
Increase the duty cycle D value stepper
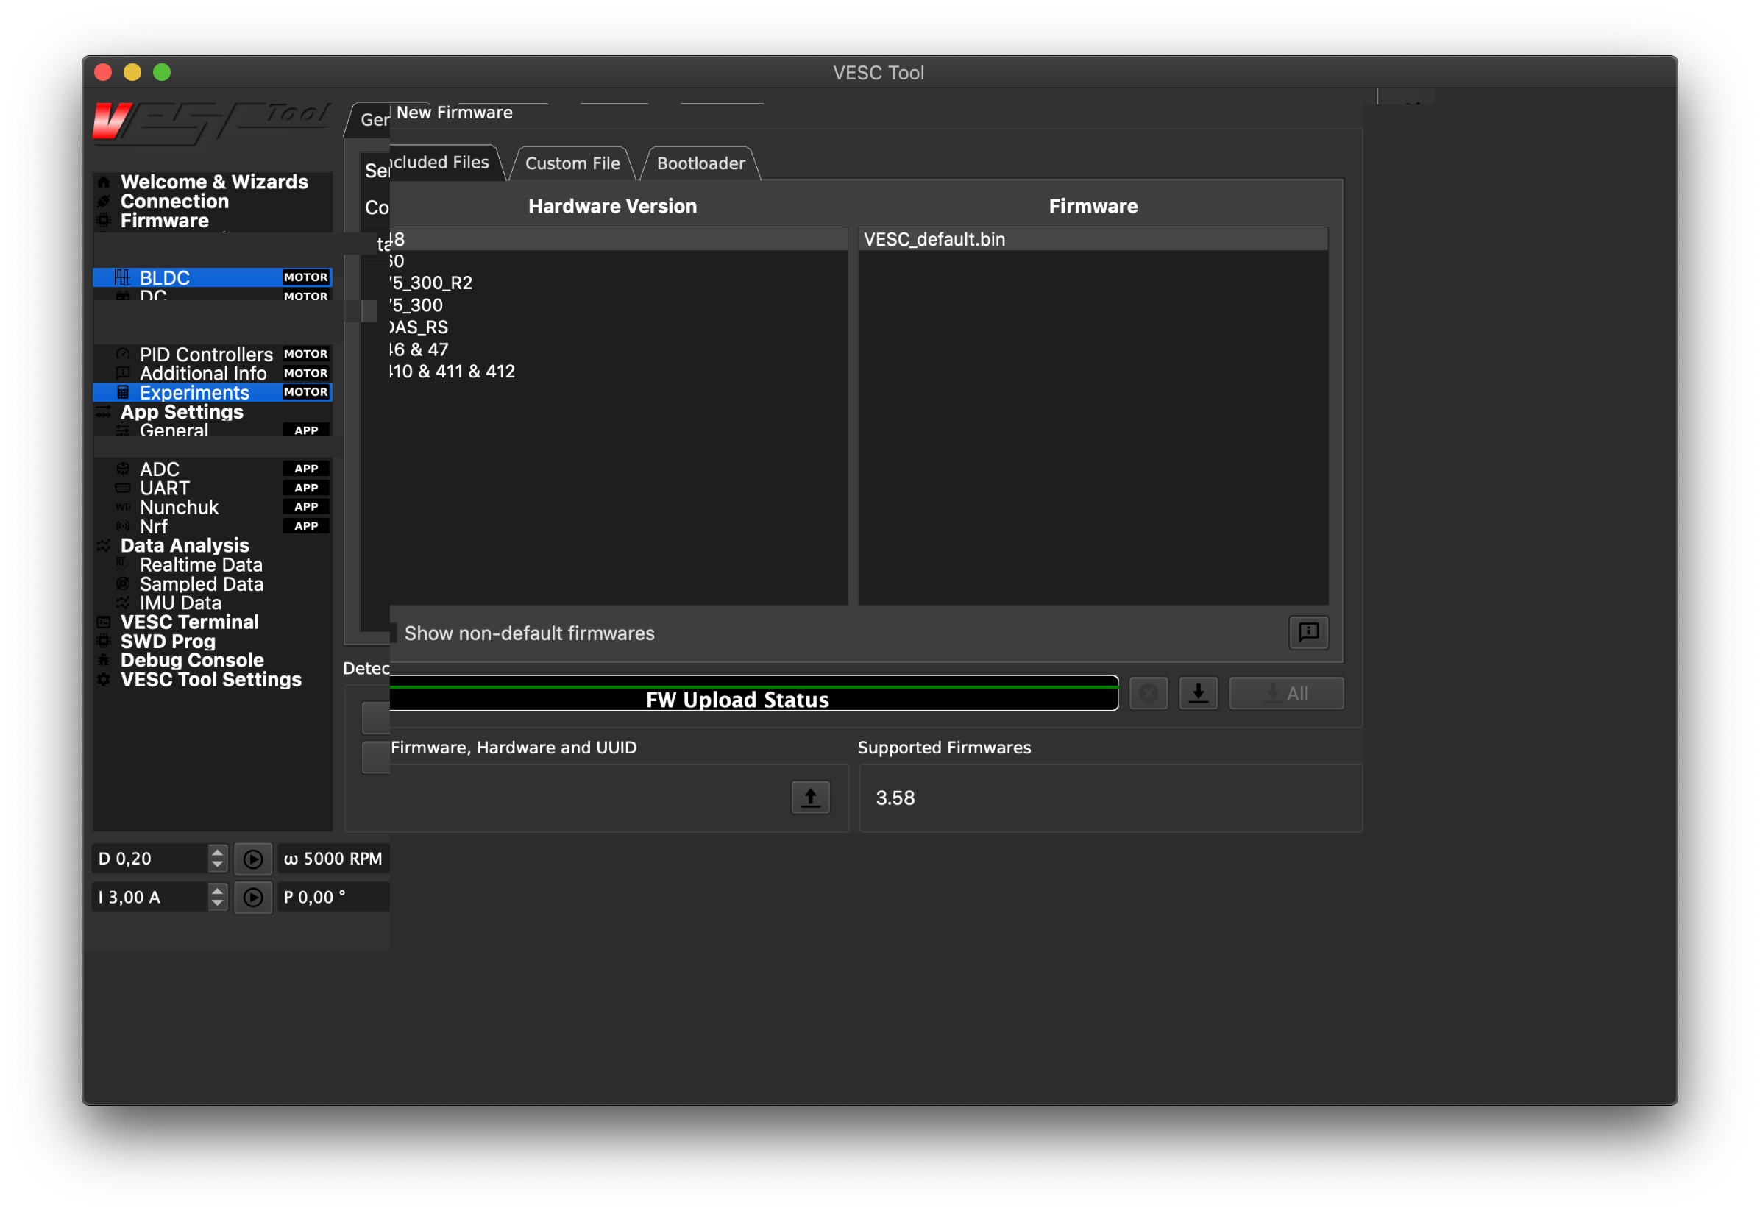coord(218,852)
